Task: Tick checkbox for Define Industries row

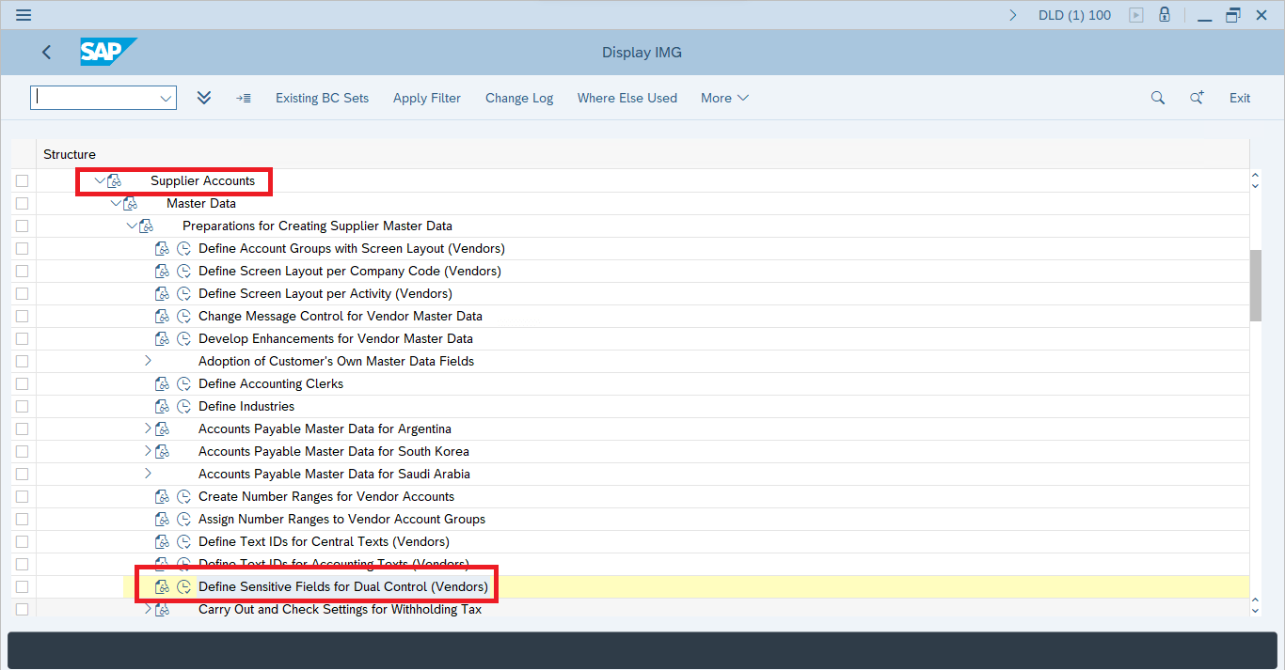Action: click(x=22, y=406)
